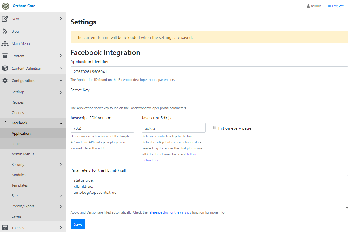This screenshot has width=350, height=232.
Task: Expand the Content Definition chevron
Action: (61, 68)
